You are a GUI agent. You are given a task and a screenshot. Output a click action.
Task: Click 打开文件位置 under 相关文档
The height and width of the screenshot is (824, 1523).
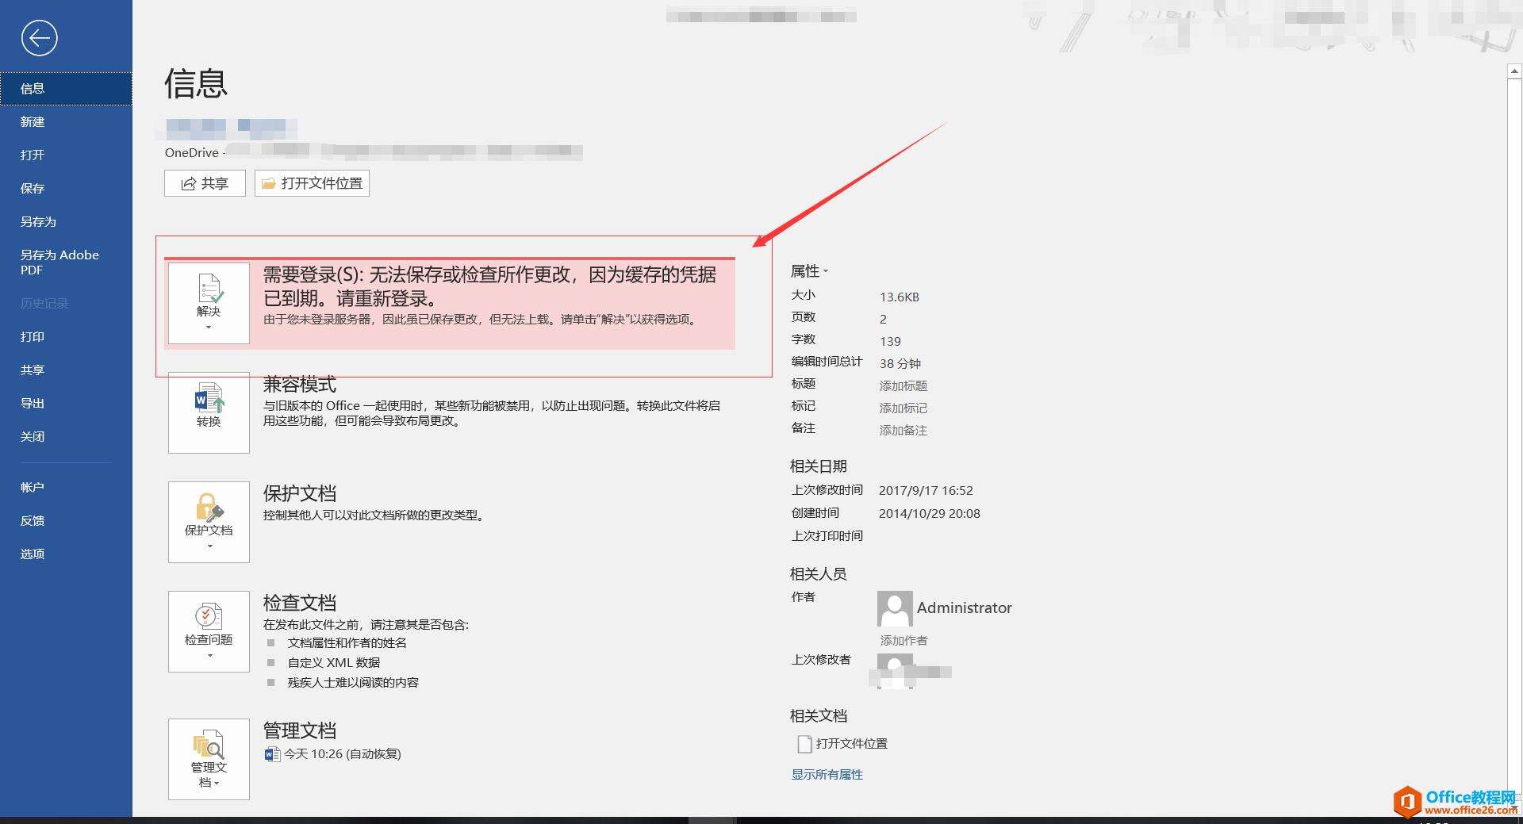coord(852,744)
